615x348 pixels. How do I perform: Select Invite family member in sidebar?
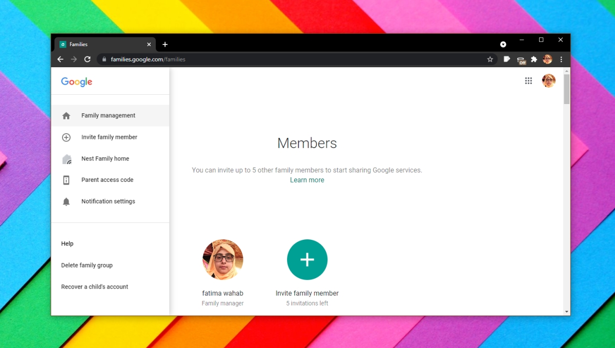(110, 137)
